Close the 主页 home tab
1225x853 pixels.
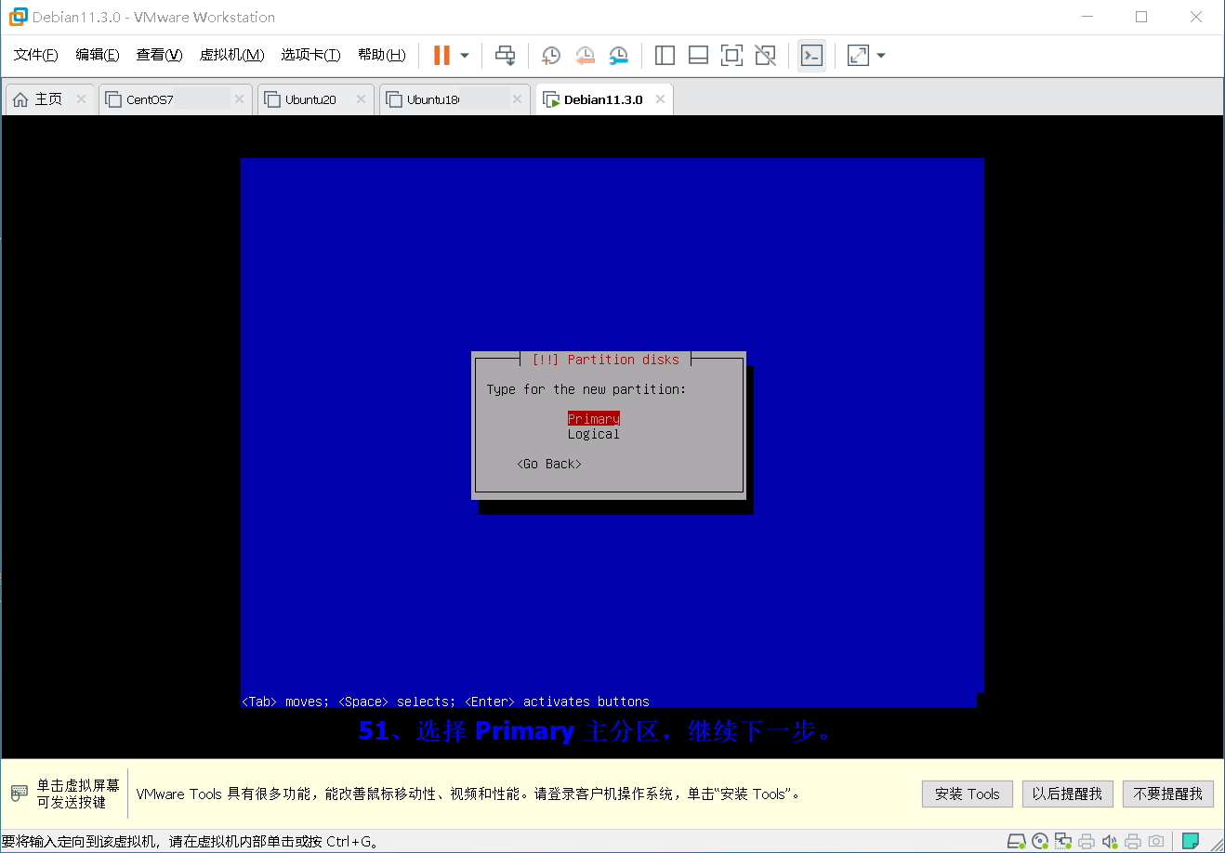click(x=82, y=99)
